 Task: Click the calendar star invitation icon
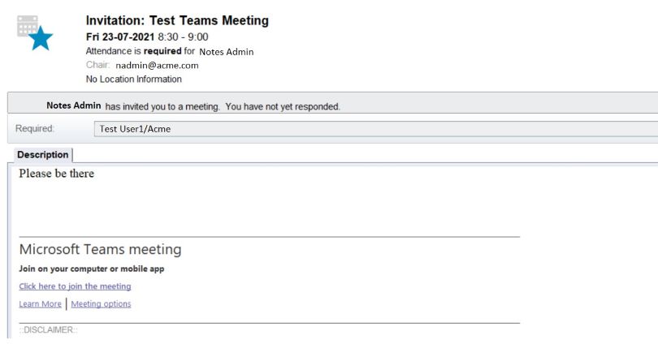[x=34, y=32]
